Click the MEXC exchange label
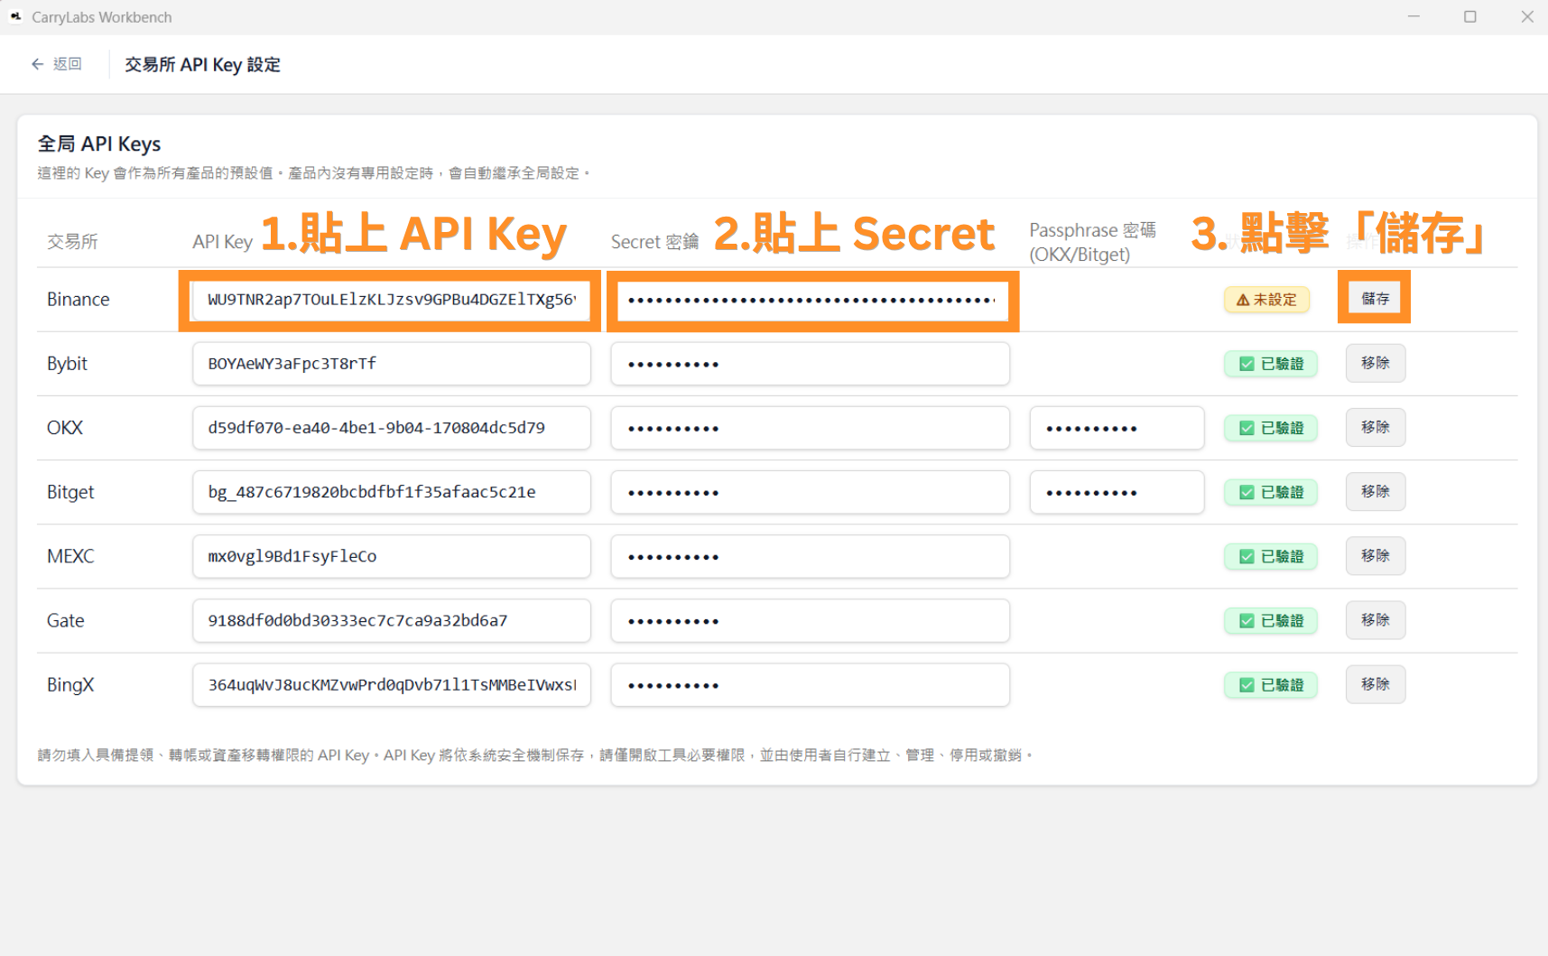1548x956 pixels. point(70,556)
